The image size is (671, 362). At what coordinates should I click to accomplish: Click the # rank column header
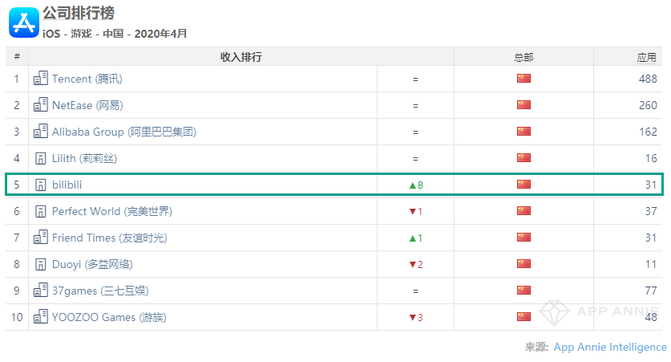point(17,57)
